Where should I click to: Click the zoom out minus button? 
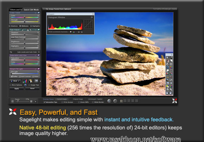click(x=13, y=101)
